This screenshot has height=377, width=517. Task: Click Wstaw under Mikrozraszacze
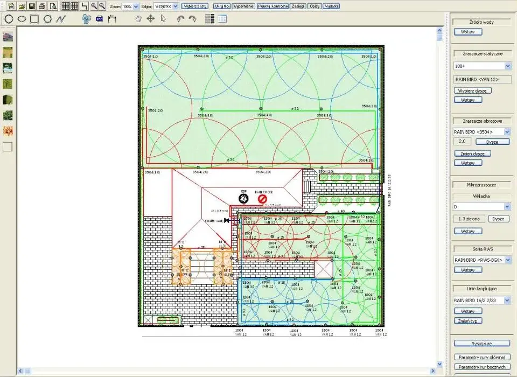click(468, 232)
